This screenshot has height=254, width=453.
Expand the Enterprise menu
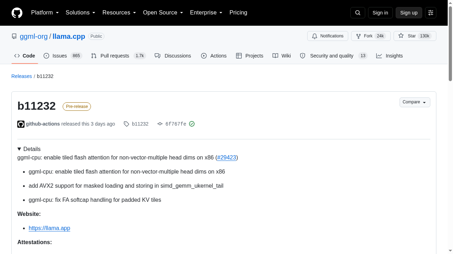coord(206,13)
